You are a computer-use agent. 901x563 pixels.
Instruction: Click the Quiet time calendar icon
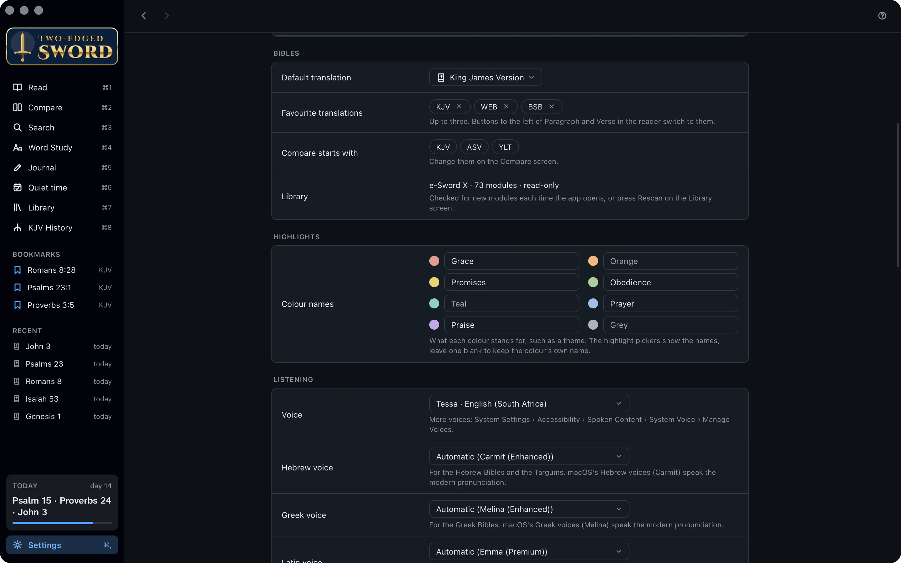click(x=18, y=187)
